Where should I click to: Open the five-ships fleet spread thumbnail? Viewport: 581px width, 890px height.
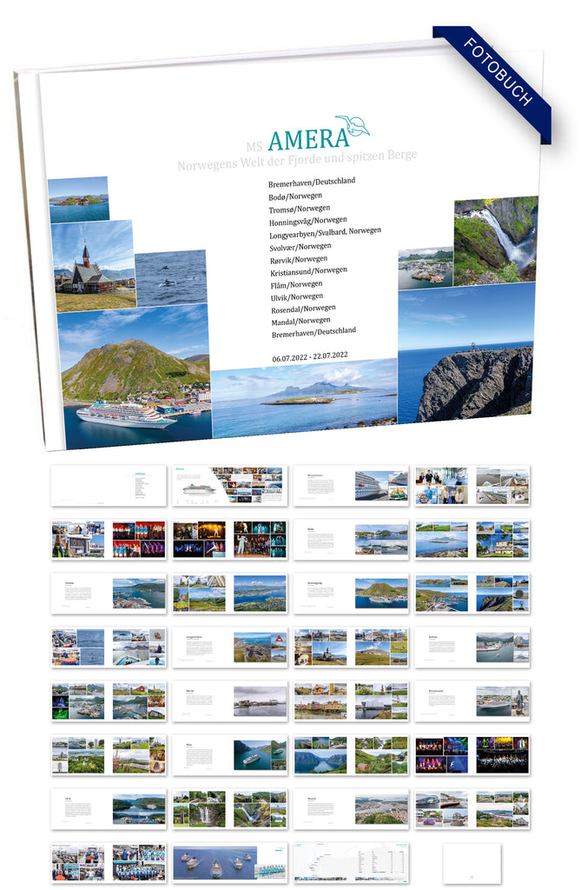pyautogui.click(x=229, y=861)
